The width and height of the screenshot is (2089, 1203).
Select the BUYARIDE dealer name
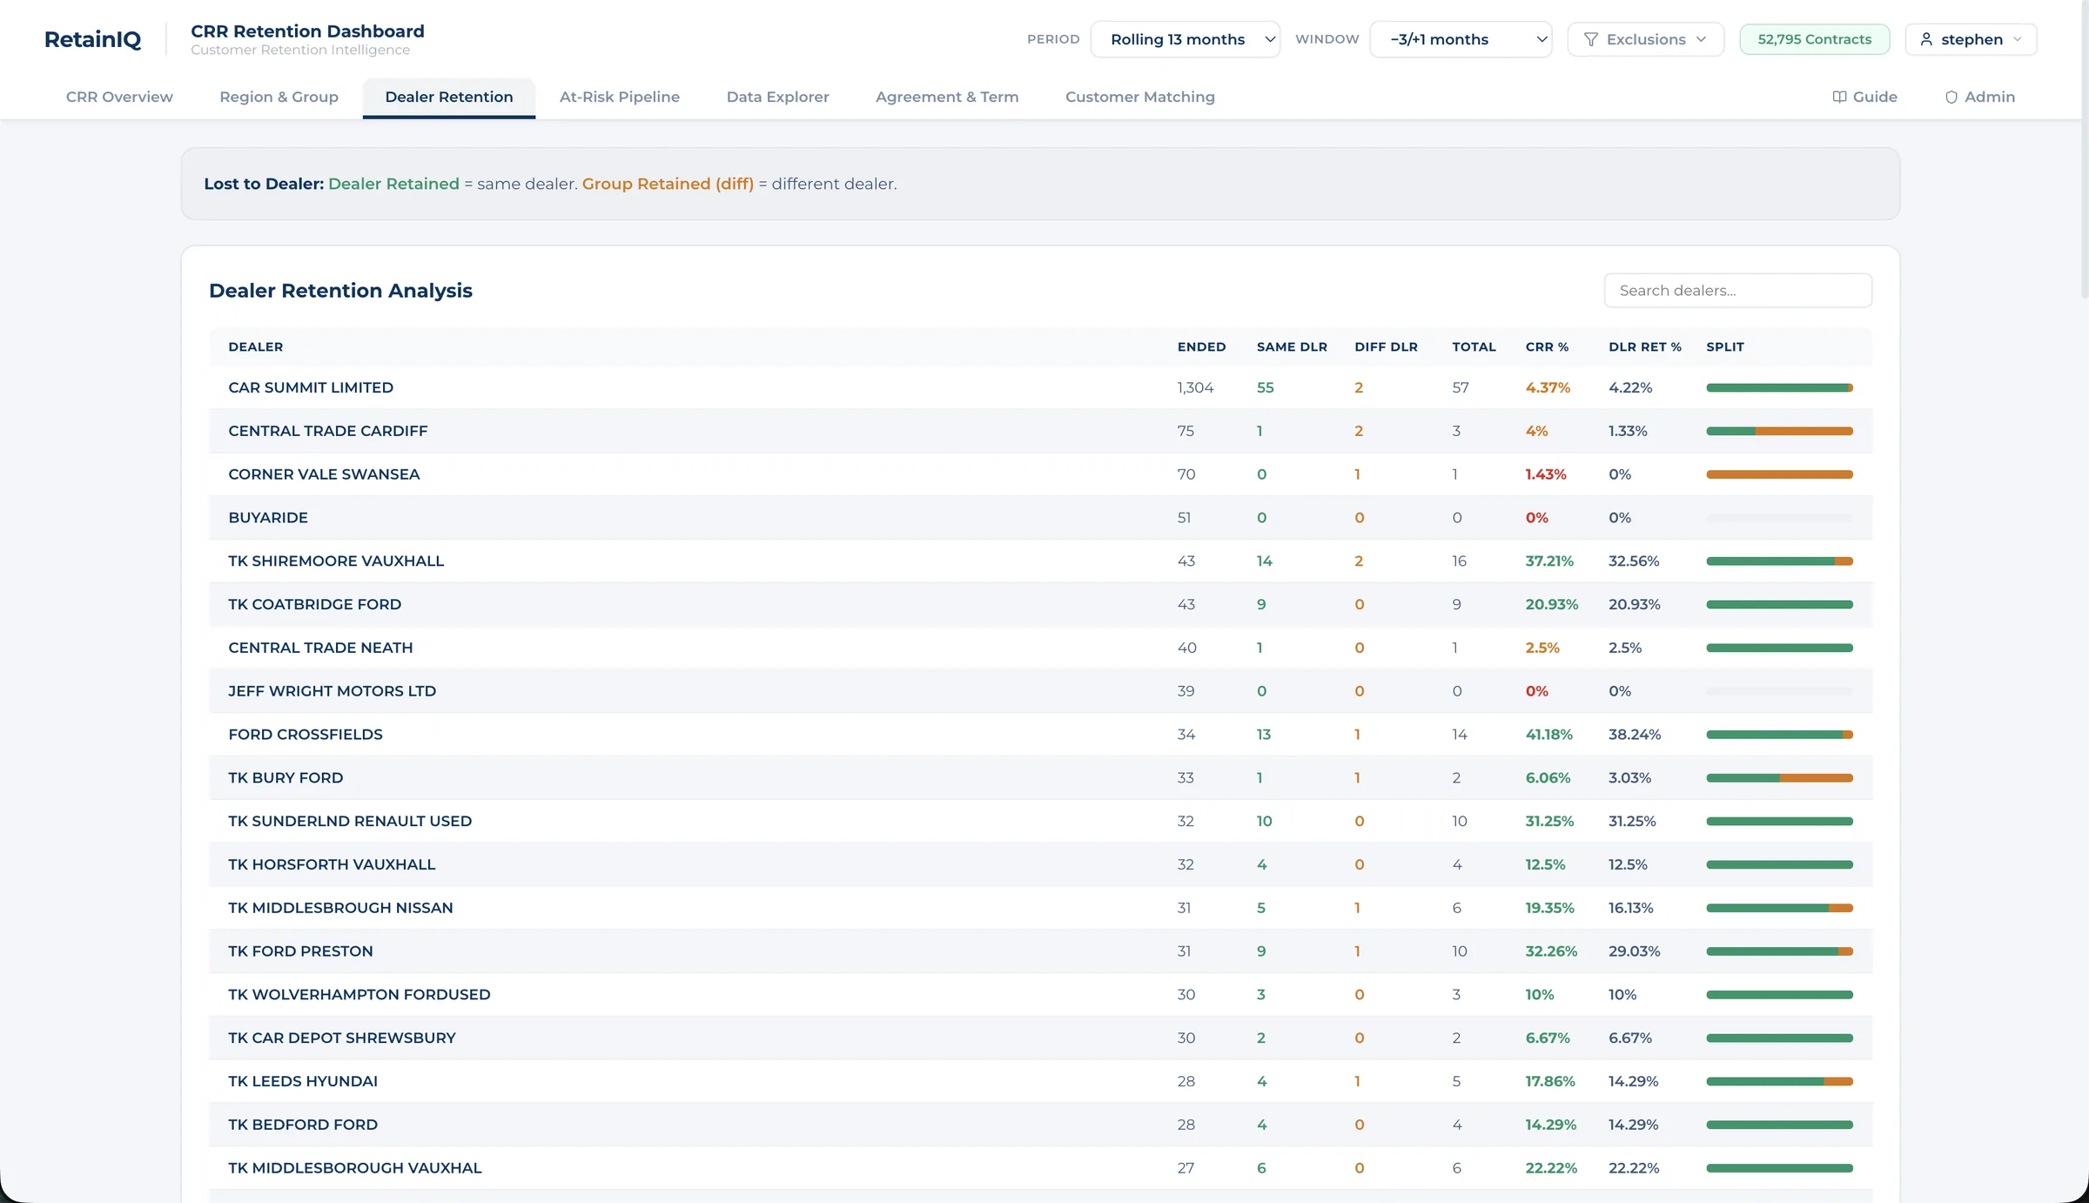268,517
